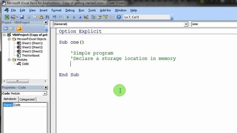
Task: Select Sheet1 (Sheet1) in project tree
Action: tap(32, 43)
